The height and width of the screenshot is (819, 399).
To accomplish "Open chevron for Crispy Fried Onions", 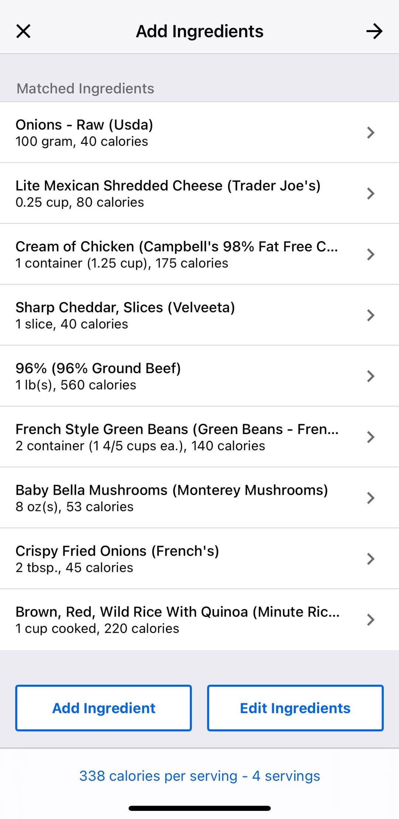I will [371, 559].
